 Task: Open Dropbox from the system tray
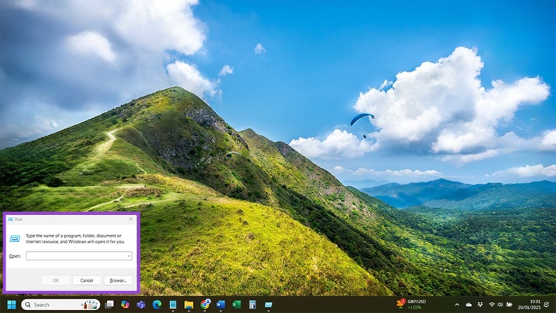[x=480, y=305]
